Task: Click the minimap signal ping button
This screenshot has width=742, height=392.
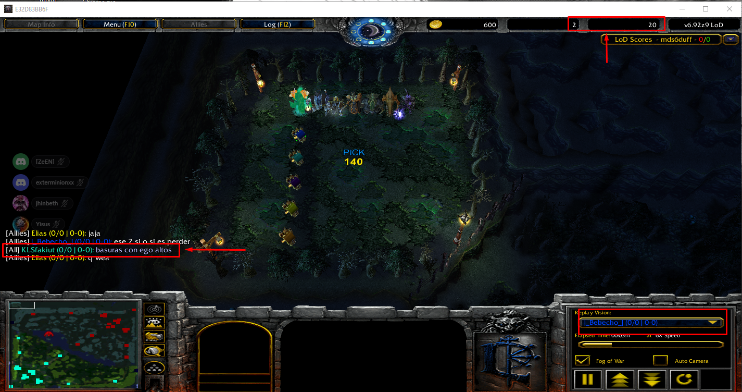Action: pos(154,309)
